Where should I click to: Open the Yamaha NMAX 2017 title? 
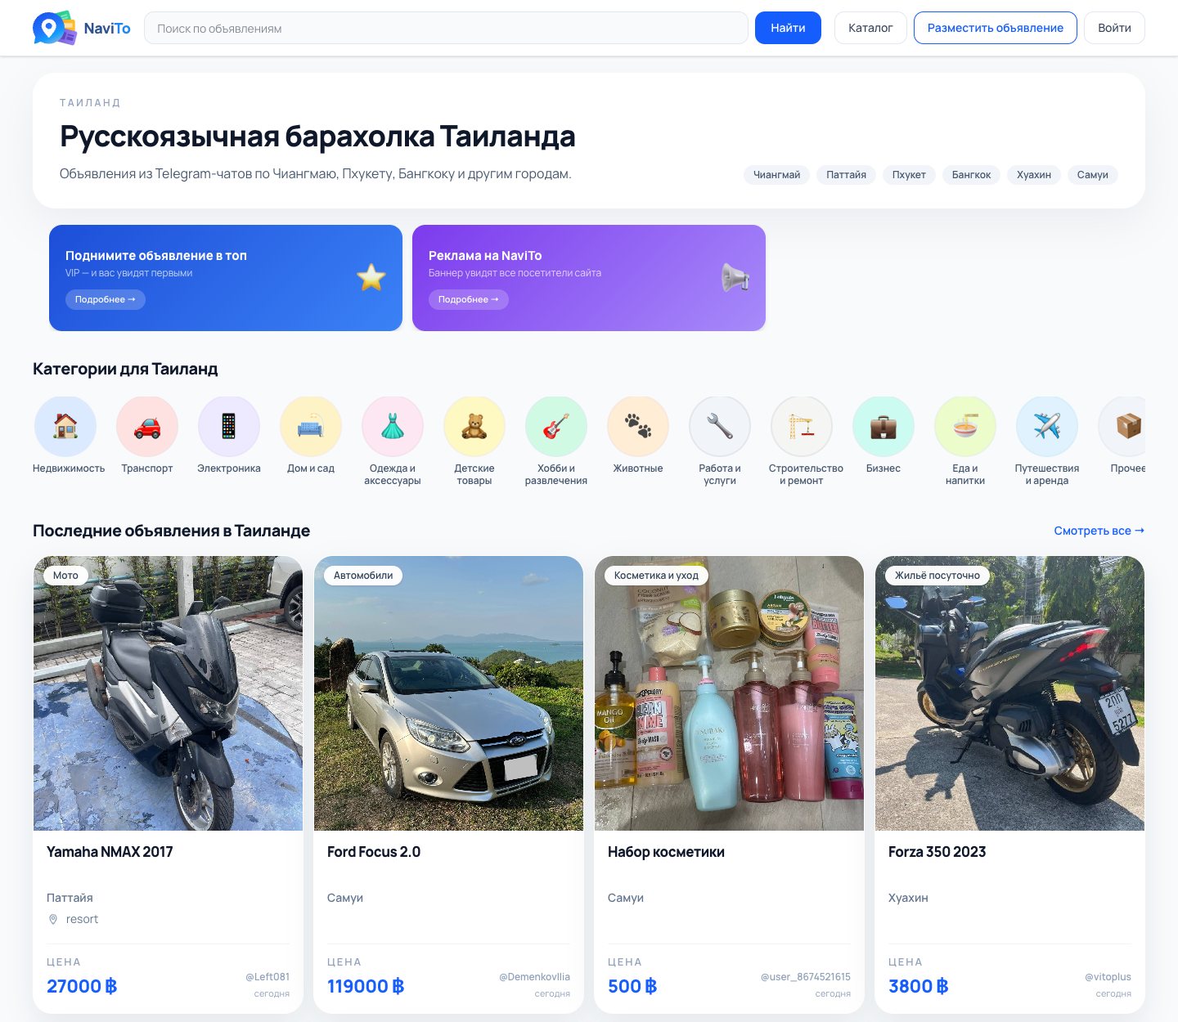coord(110,852)
